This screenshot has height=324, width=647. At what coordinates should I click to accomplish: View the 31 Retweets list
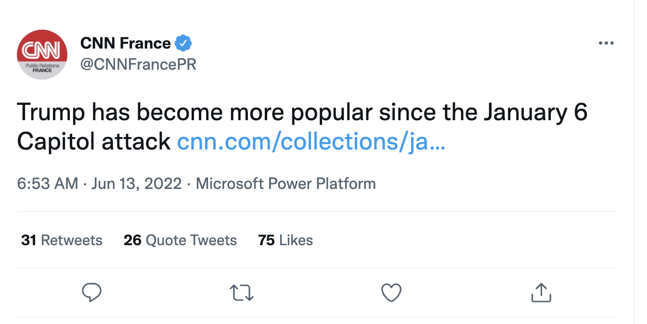(62, 240)
